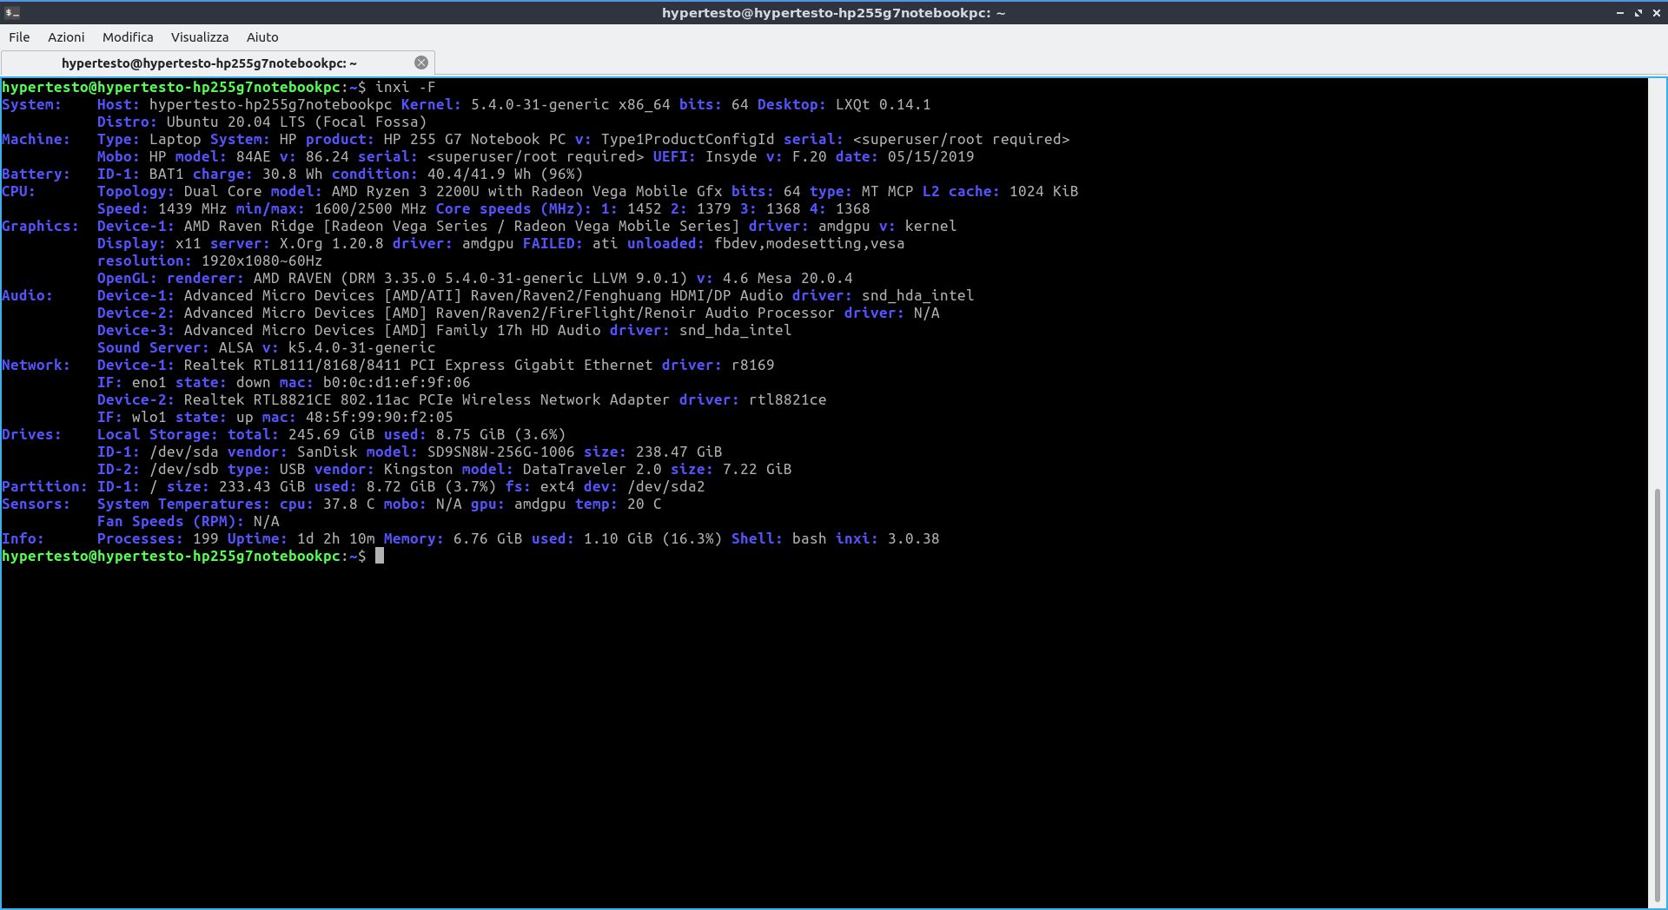The image size is (1668, 910).
Task: Click the 'Info:' label
Action: click(x=23, y=538)
